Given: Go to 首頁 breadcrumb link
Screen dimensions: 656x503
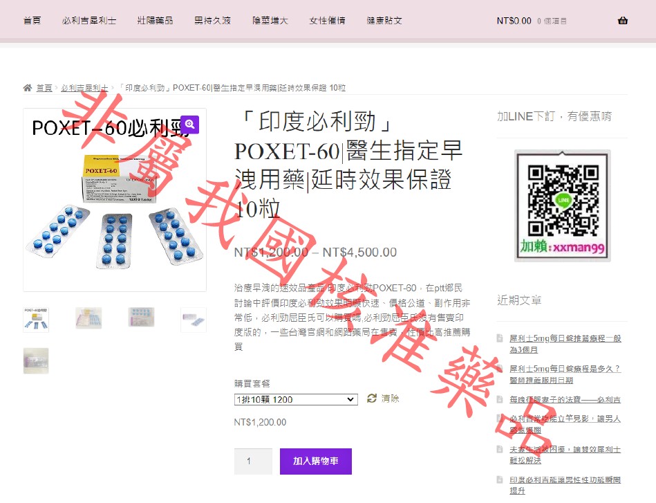Looking at the screenshot, I should [44, 88].
